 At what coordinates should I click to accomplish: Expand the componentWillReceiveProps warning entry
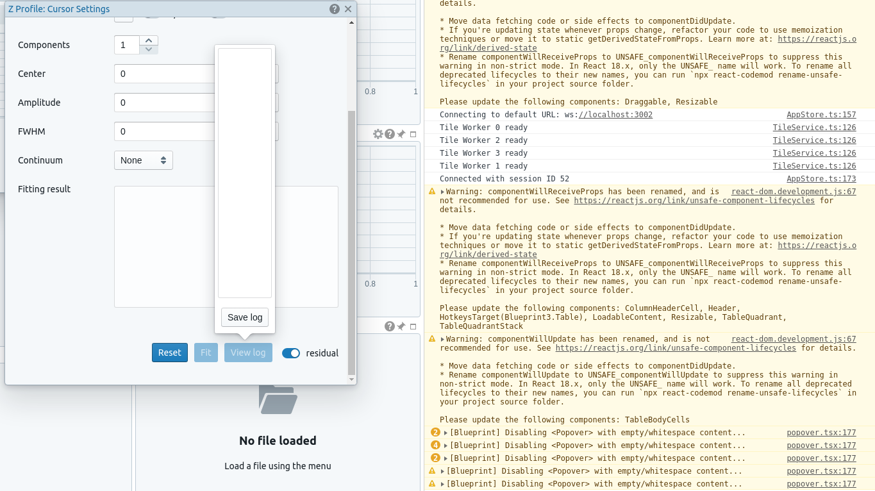442,191
